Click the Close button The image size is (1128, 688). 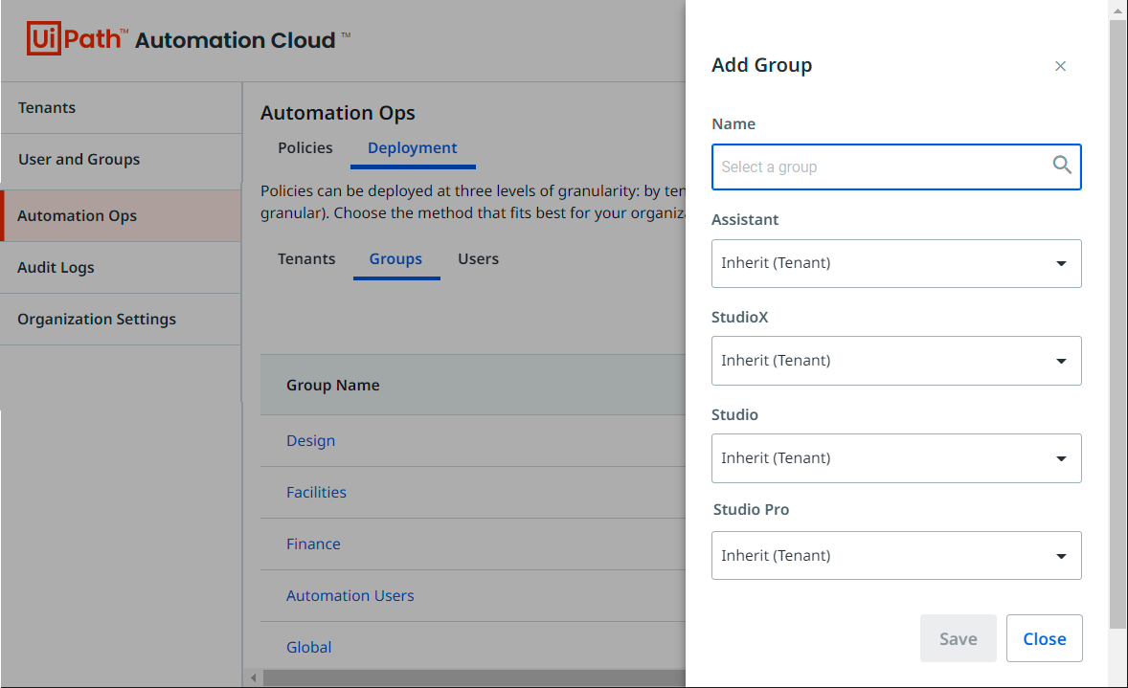(x=1045, y=638)
